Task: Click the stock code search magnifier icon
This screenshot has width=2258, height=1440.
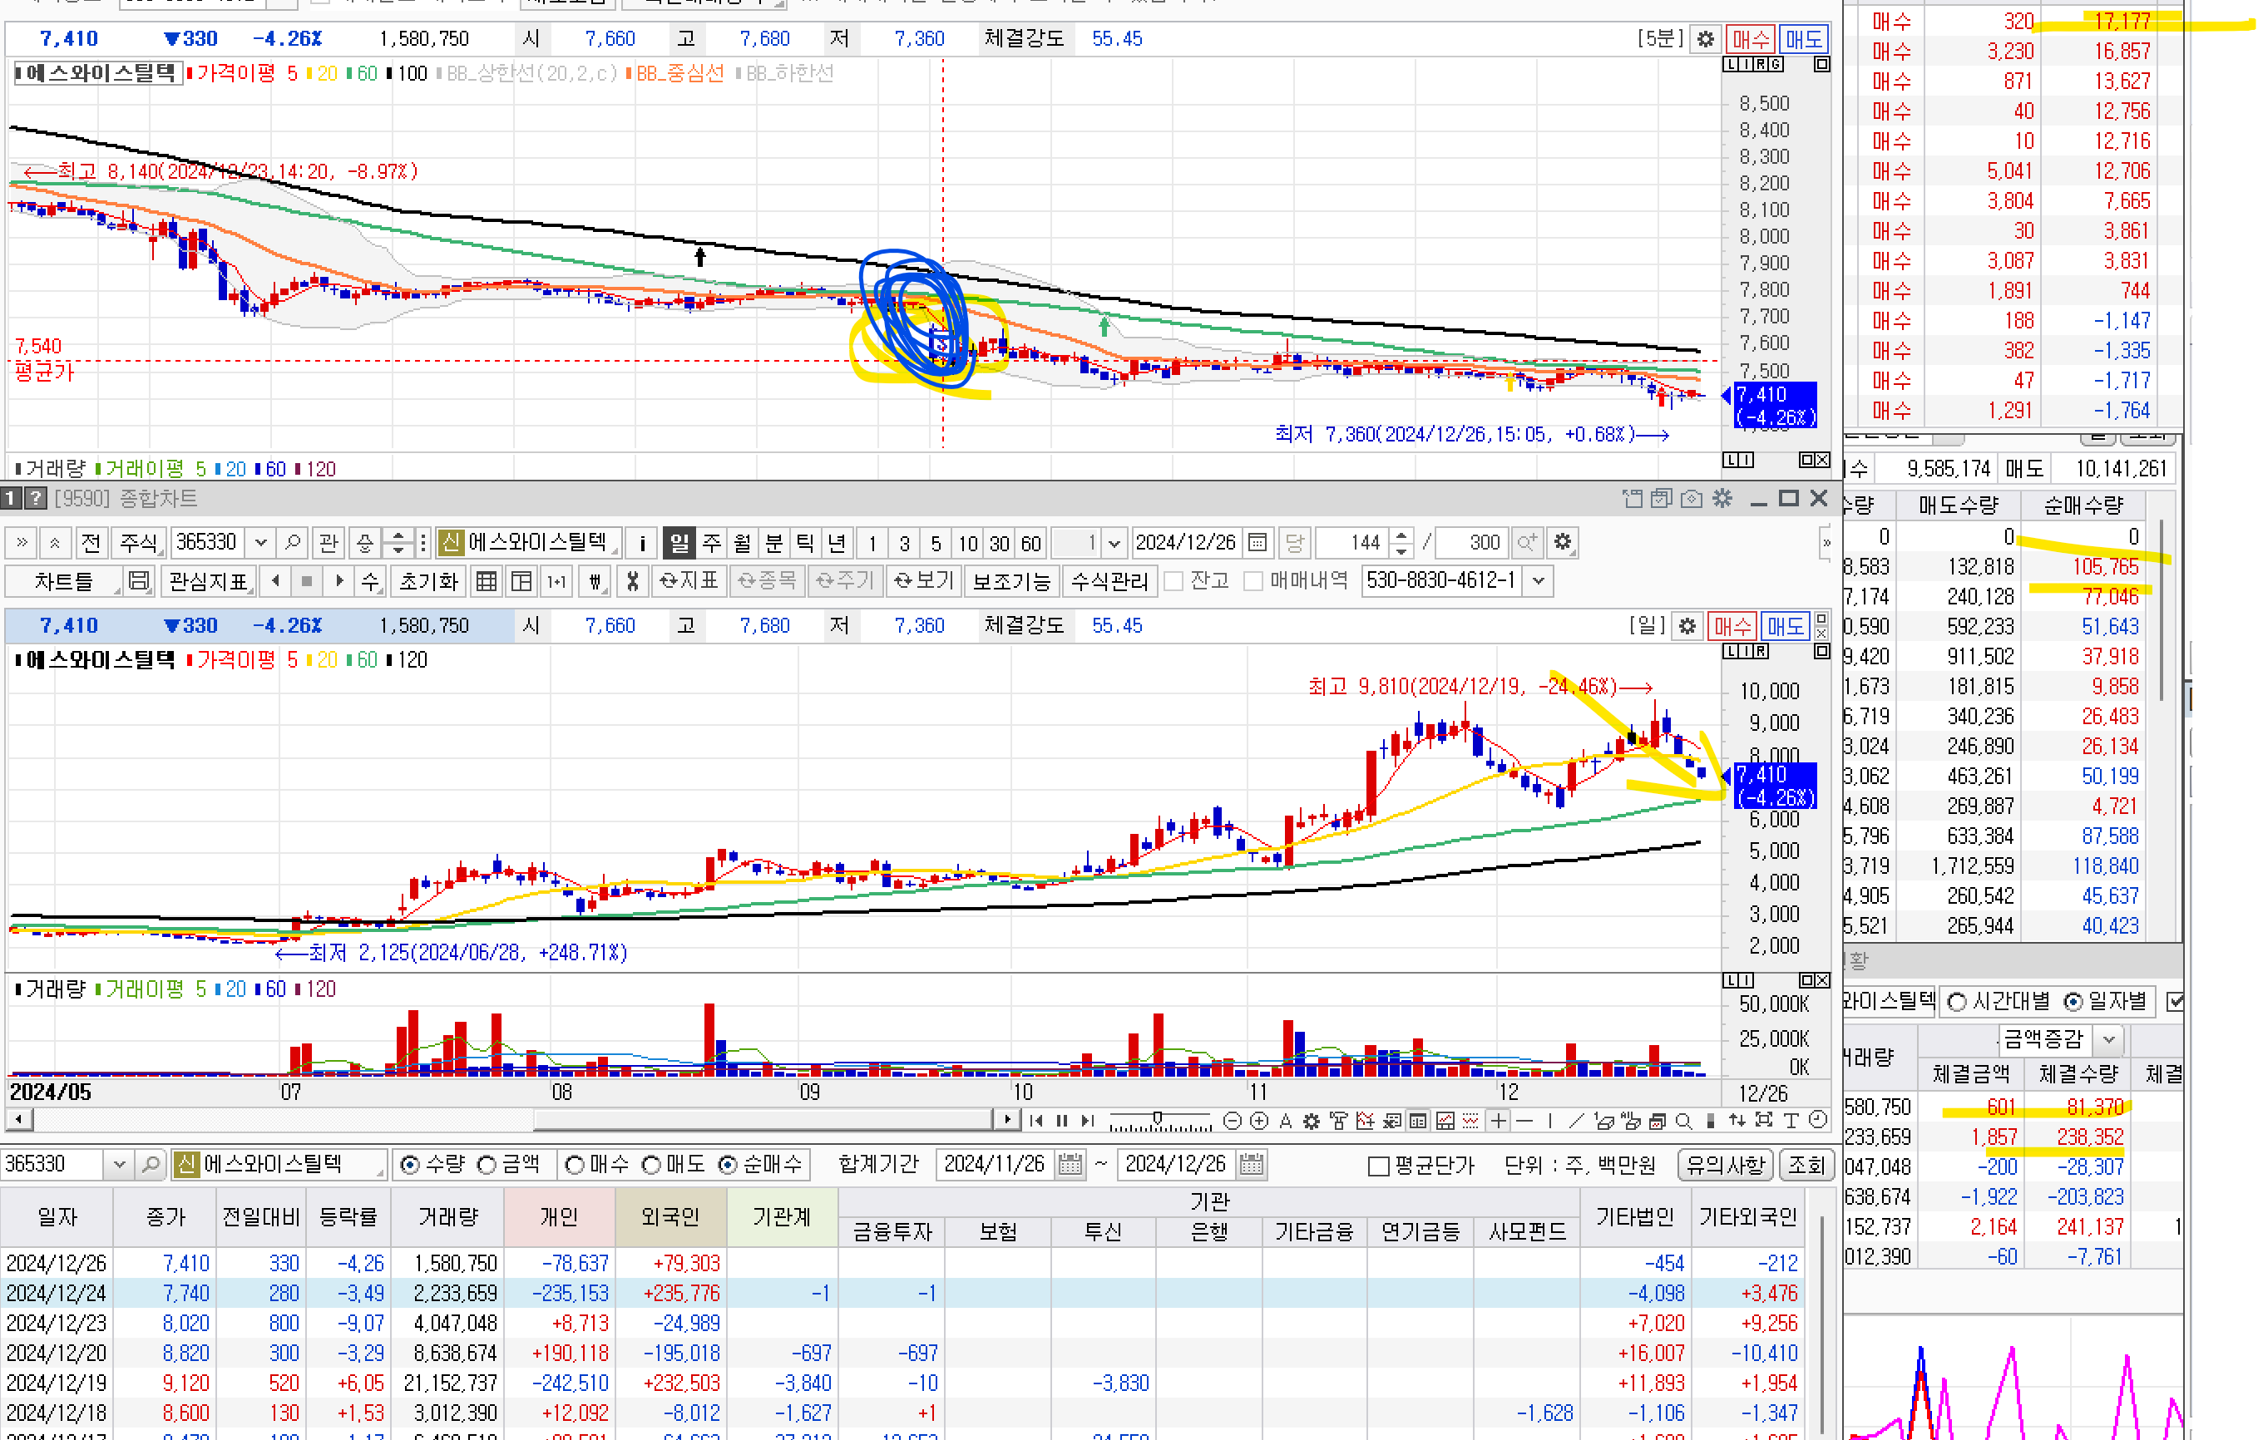Action: (x=292, y=542)
